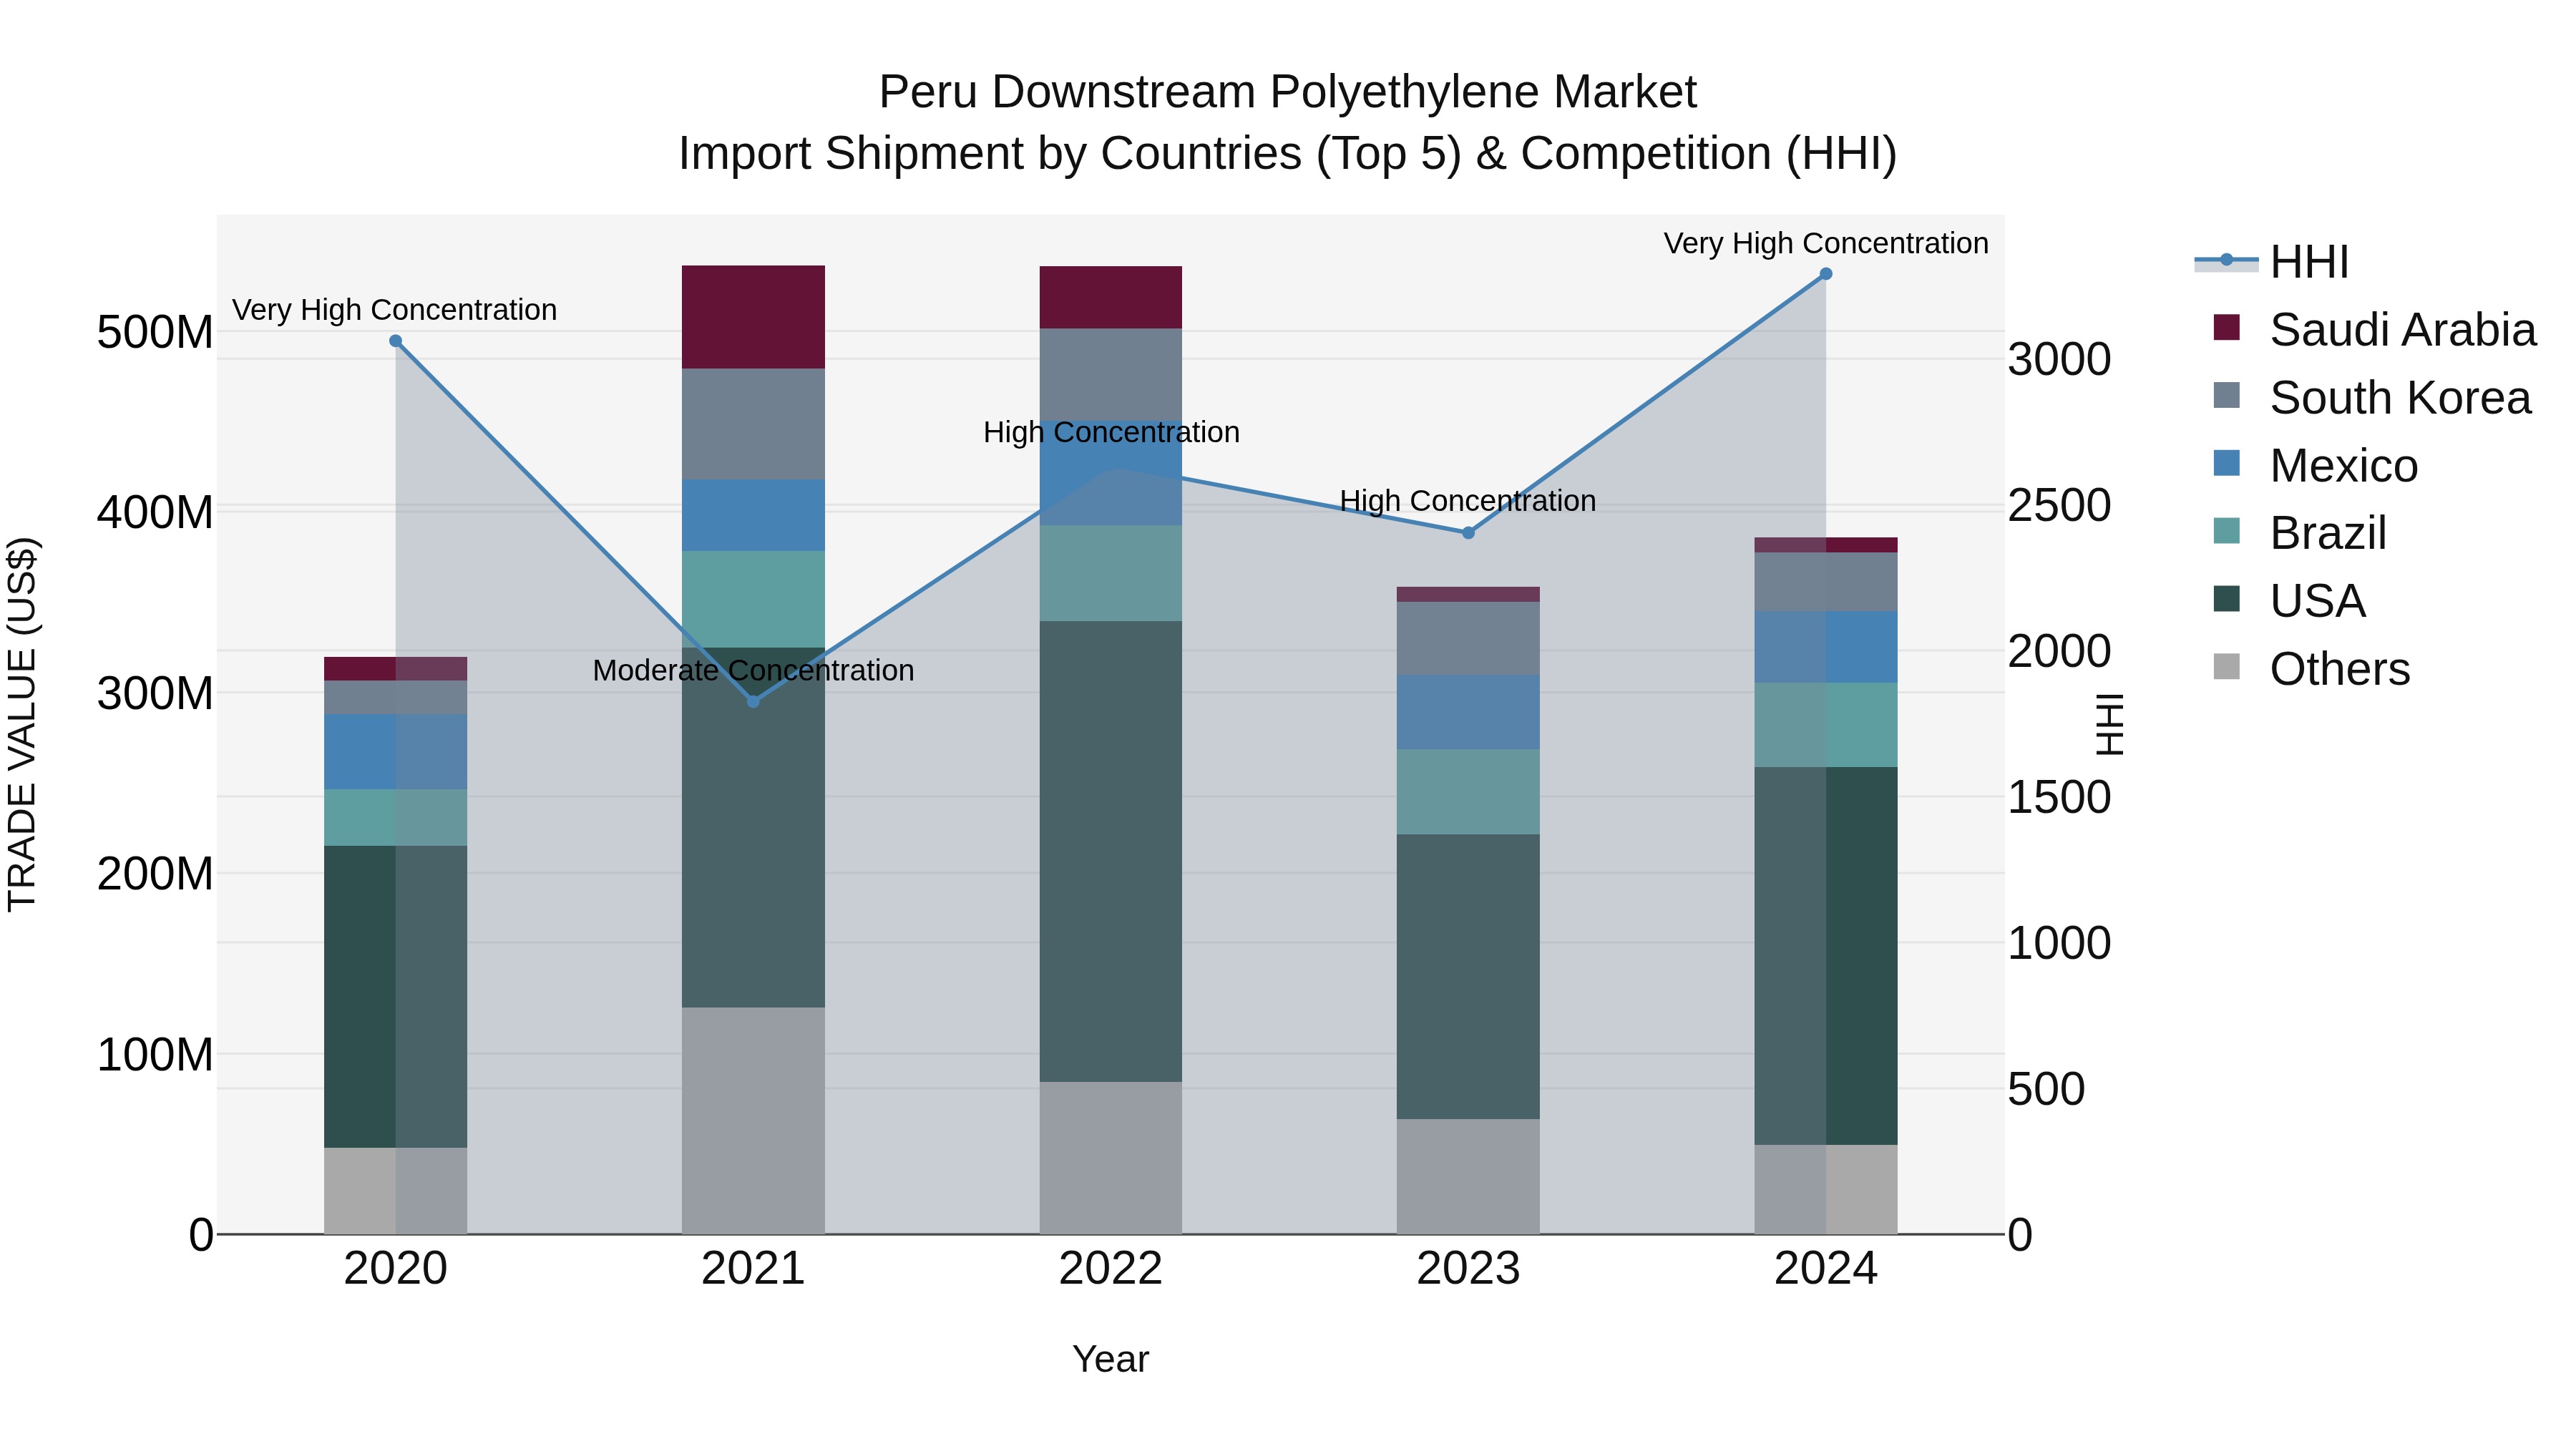Select the Mexico segment for 2021
The width and height of the screenshot is (2576, 1449).
click(x=754, y=515)
